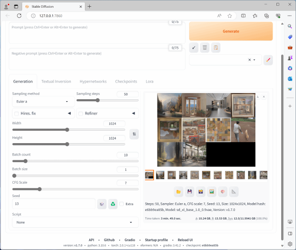Image resolution: width=296 pixels, height=250 pixels.
Task: Click the Prompt text area
Action: pos(97,33)
